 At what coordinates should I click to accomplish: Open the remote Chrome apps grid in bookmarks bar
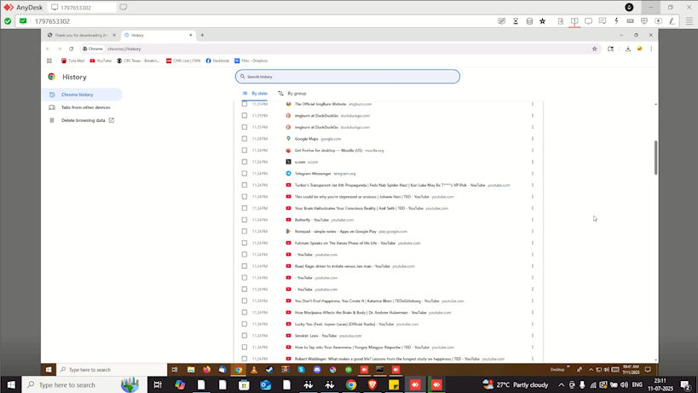[49, 61]
